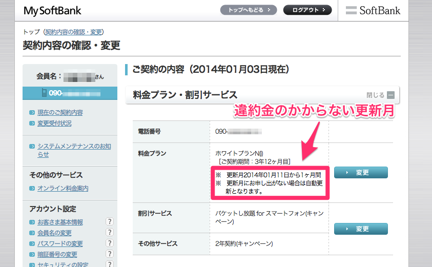This screenshot has width=432, height=267.
Task: Click arrow bullet beside 変更受付状況
Action: 32,123
